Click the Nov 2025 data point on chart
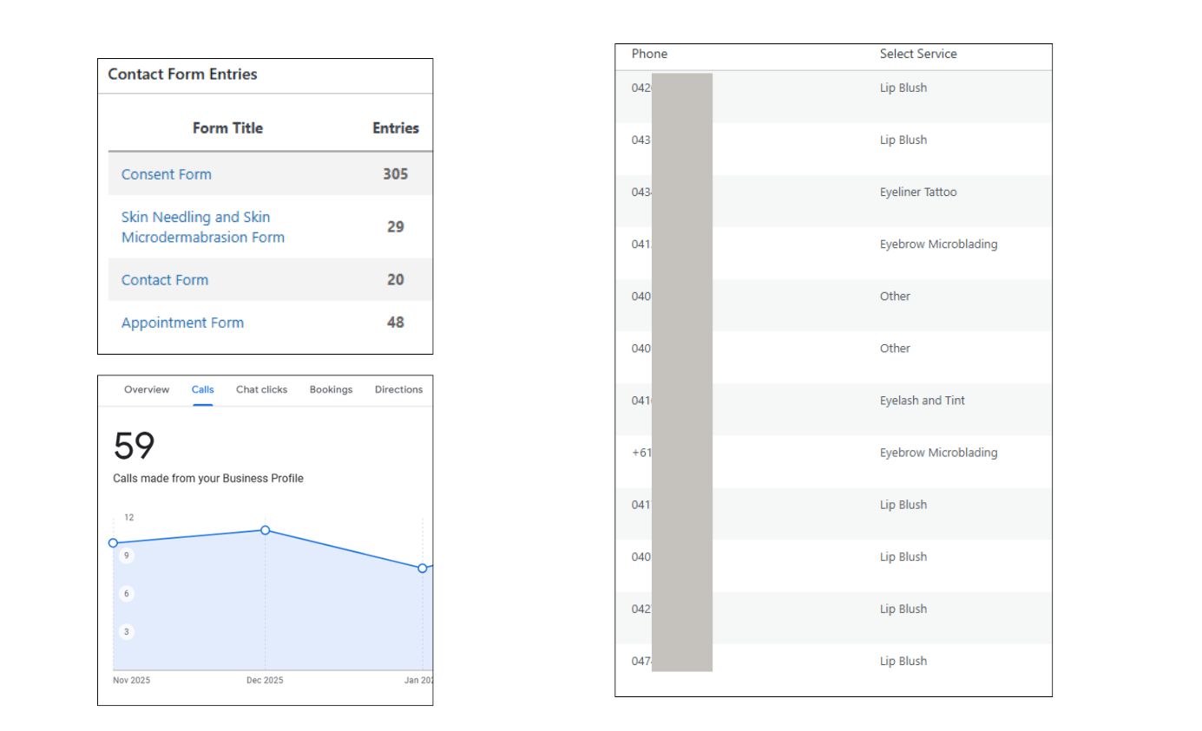 [113, 543]
